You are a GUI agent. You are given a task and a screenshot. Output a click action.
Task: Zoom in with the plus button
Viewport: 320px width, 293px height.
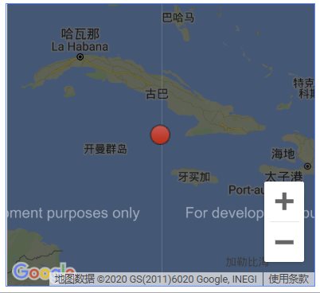coord(284,201)
